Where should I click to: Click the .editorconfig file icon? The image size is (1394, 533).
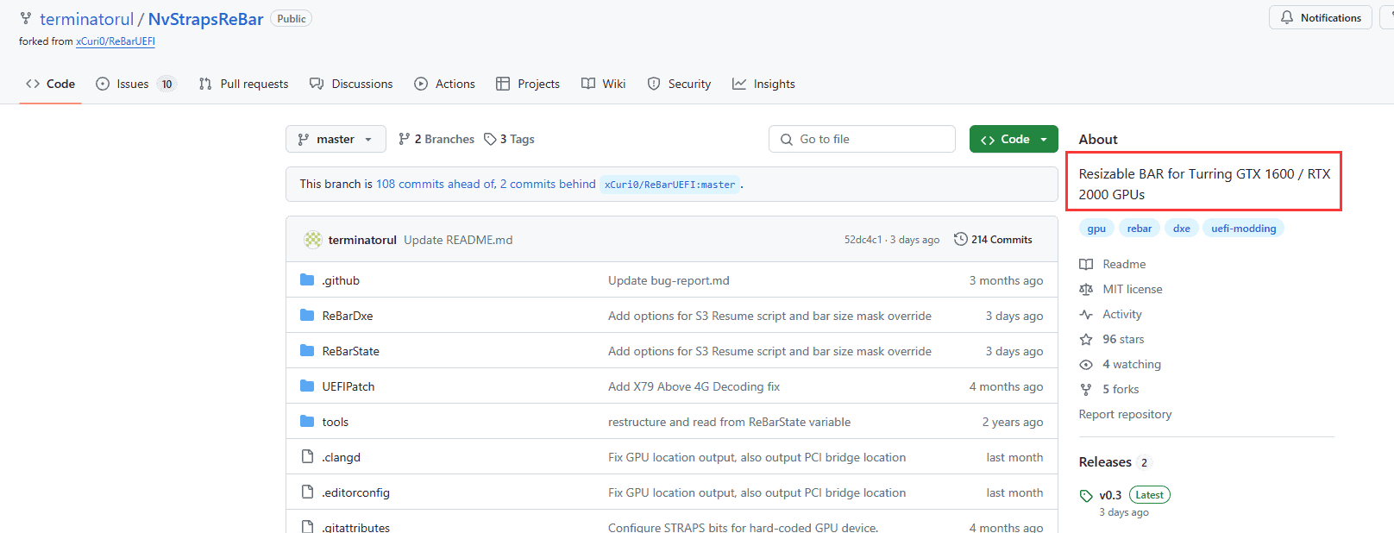click(x=307, y=492)
